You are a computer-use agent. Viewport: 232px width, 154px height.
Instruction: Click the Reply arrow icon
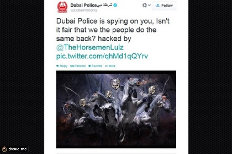[x=58, y=66]
